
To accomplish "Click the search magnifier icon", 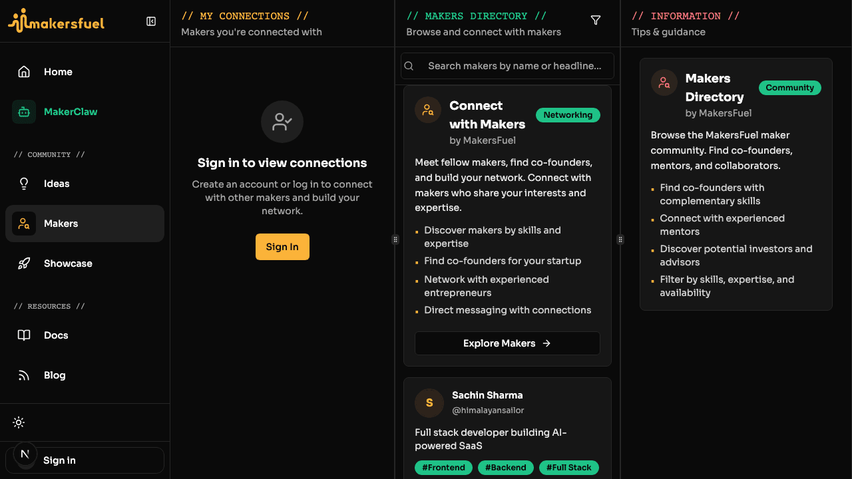I will coord(409,66).
